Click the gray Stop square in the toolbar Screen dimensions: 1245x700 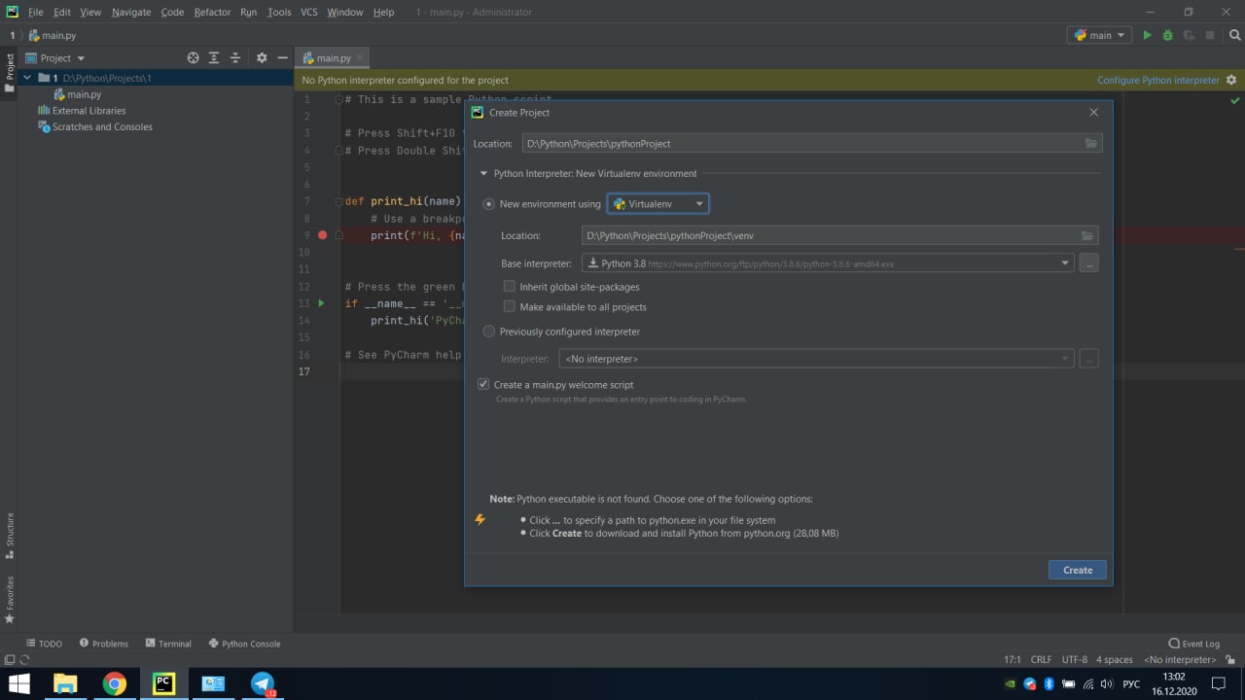pyautogui.click(x=1210, y=35)
